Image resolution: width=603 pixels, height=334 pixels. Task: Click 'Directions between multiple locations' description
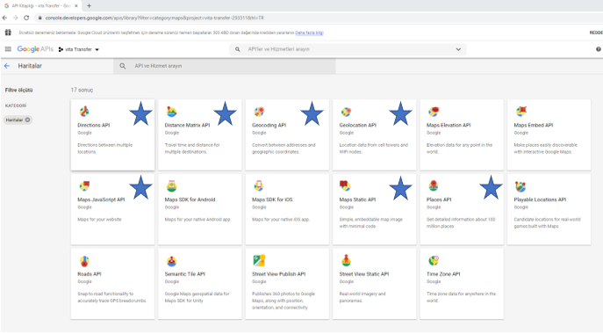[x=105, y=149]
